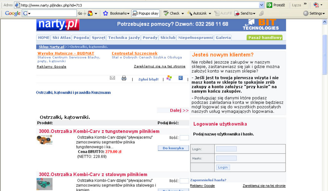The width and height of the screenshot is (328, 191).
Task: Expand the toolbar Settings dropdown
Action: (314, 13)
